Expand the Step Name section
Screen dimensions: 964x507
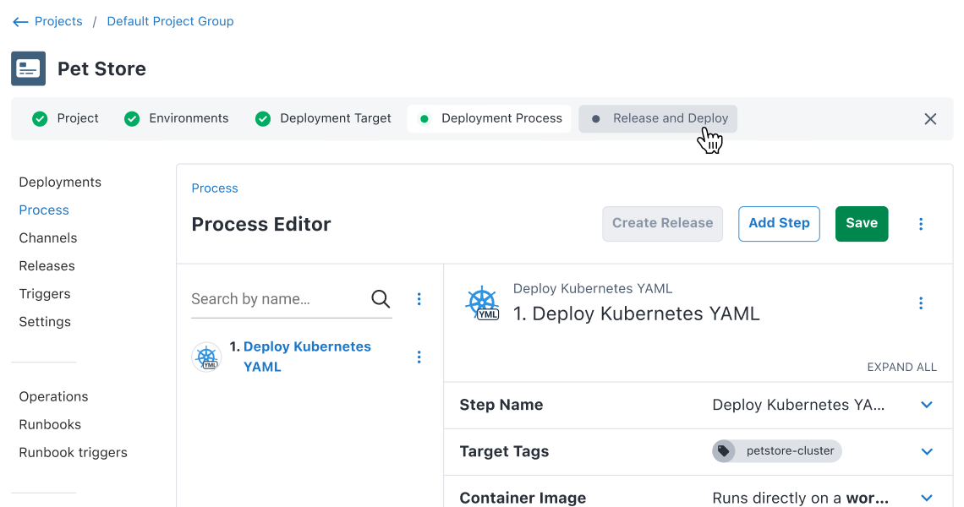(927, 405)
